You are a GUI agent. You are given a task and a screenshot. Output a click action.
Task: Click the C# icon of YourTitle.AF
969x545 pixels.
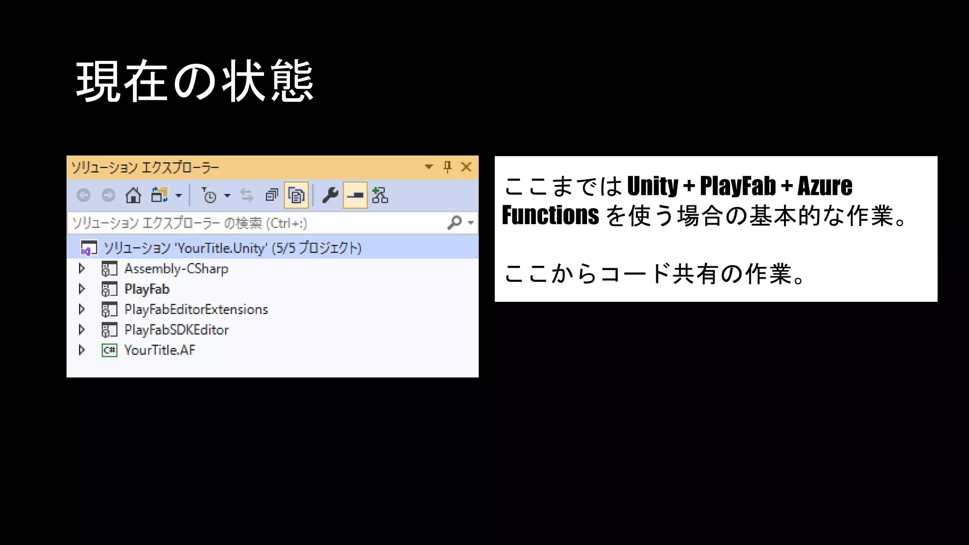(109, 351)
